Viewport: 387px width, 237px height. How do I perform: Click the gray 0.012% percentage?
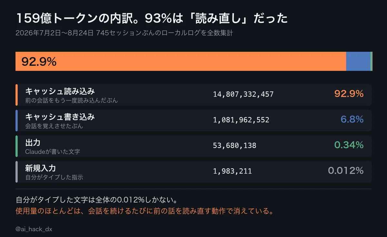(346, 171)
